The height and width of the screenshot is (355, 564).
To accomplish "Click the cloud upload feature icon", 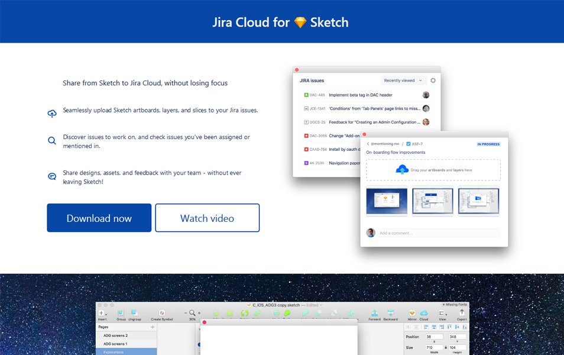I will click(x=52, y=114).
